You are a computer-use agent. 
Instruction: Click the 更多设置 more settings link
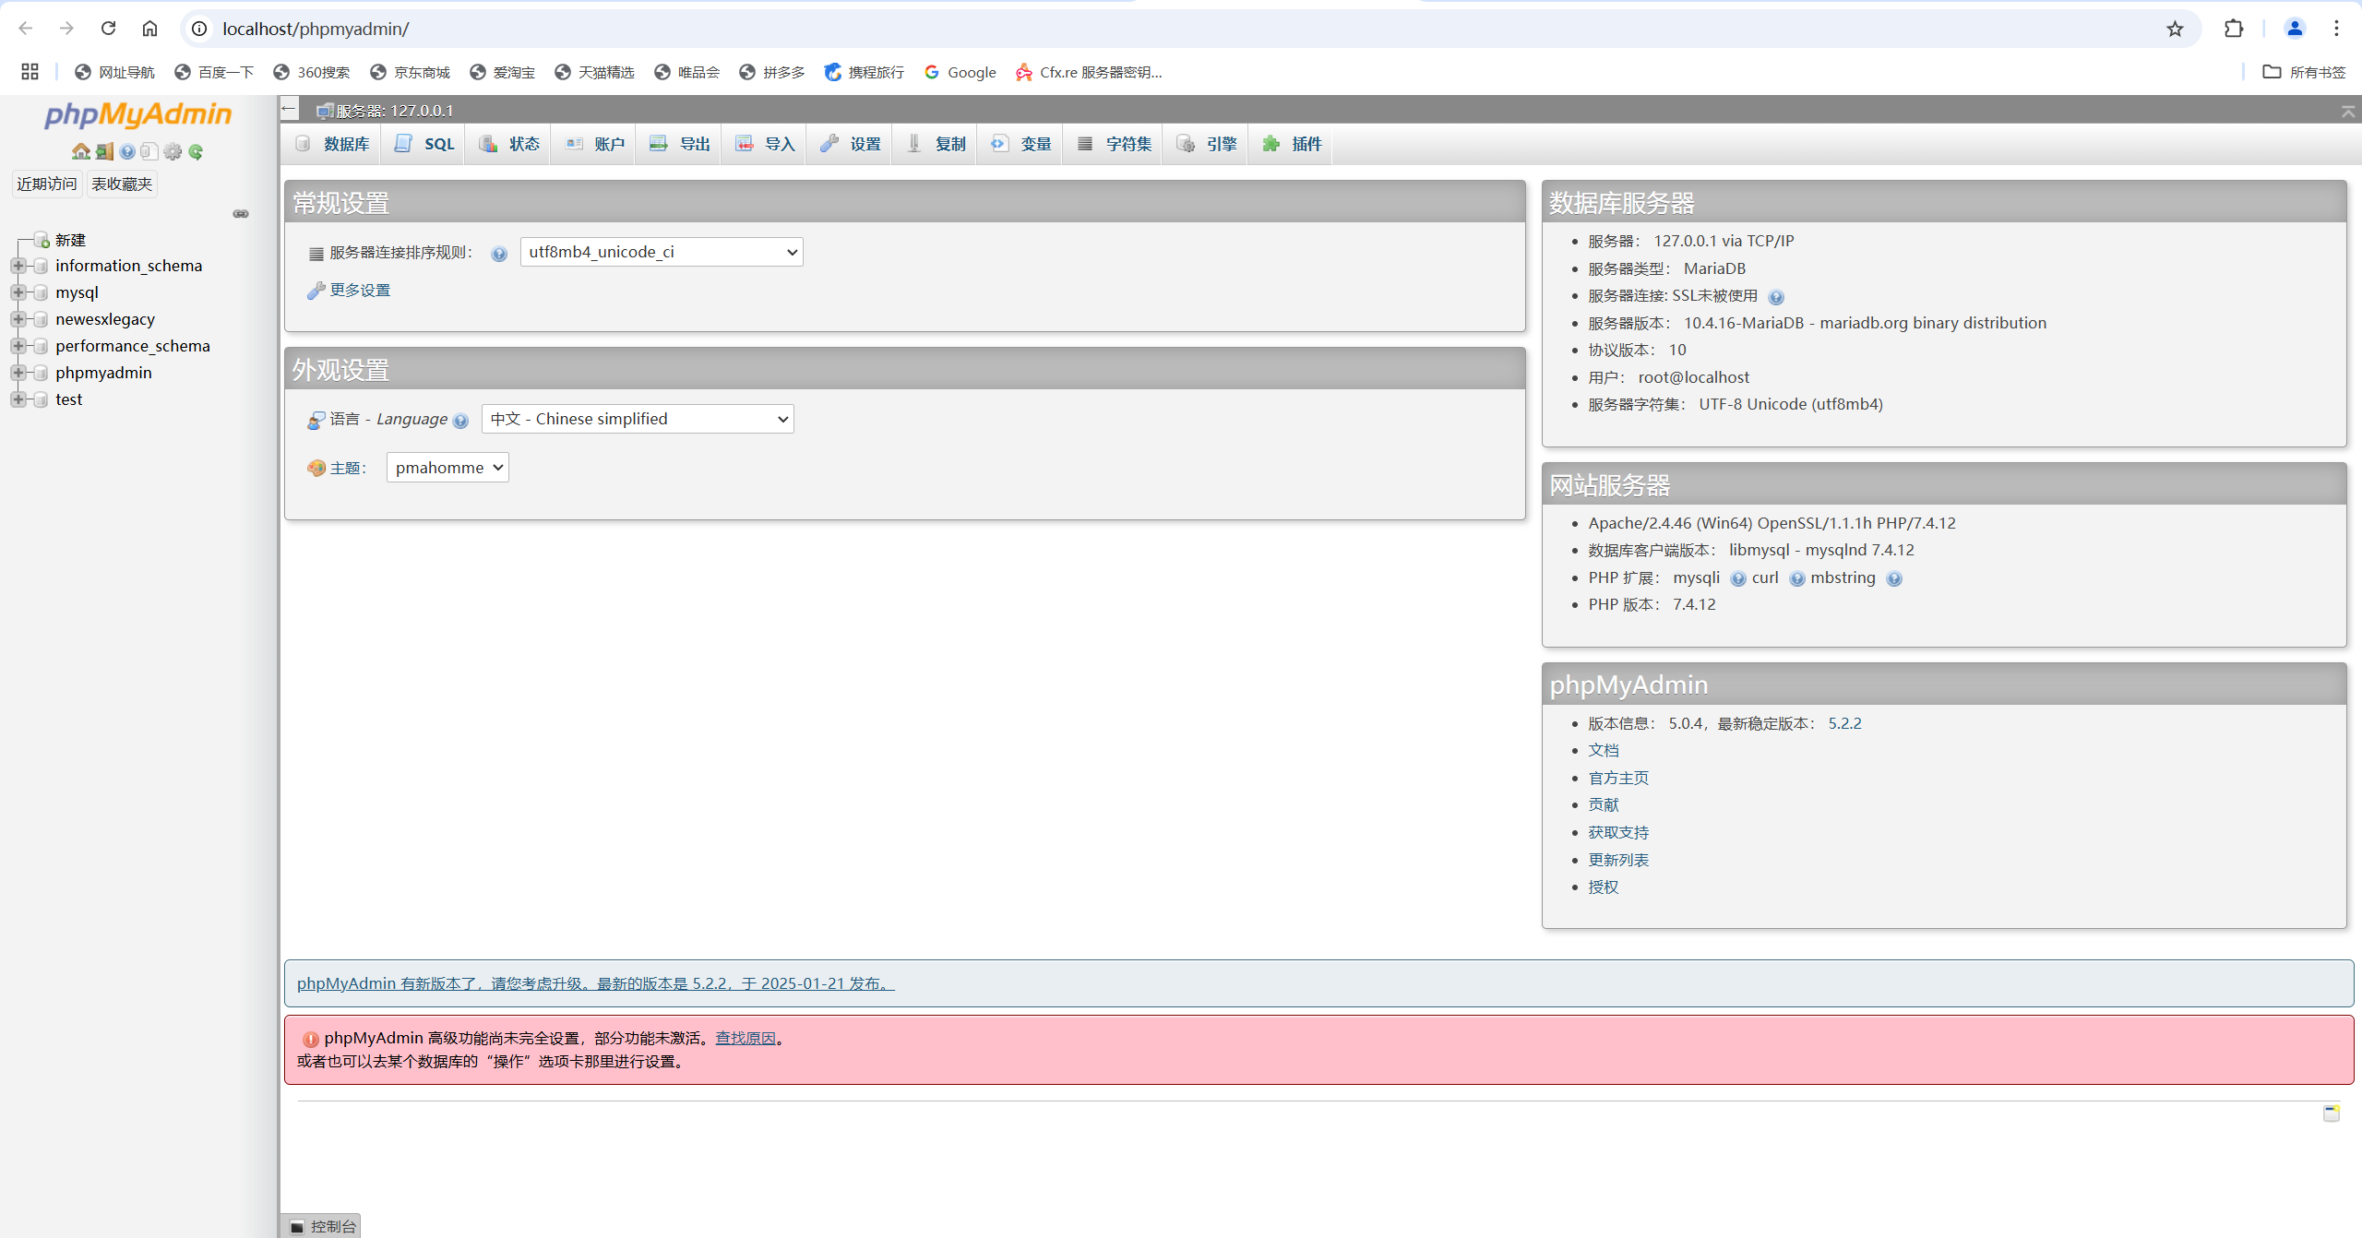pyautogui.click(x=360, y=291)
